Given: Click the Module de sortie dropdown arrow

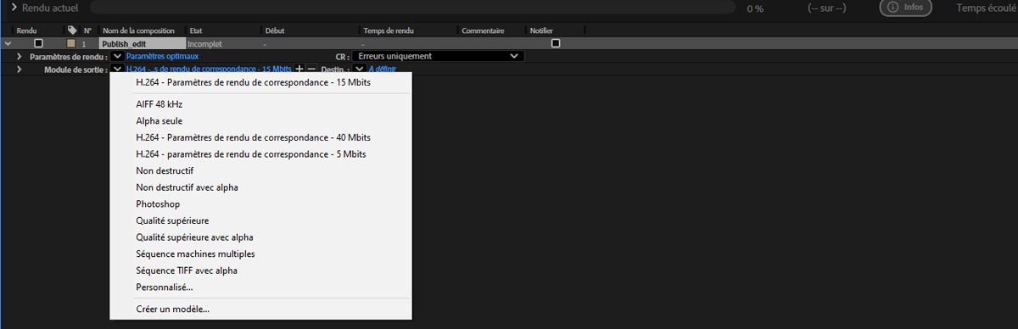Looking at the screenshot, I should (x=117, y=69).
